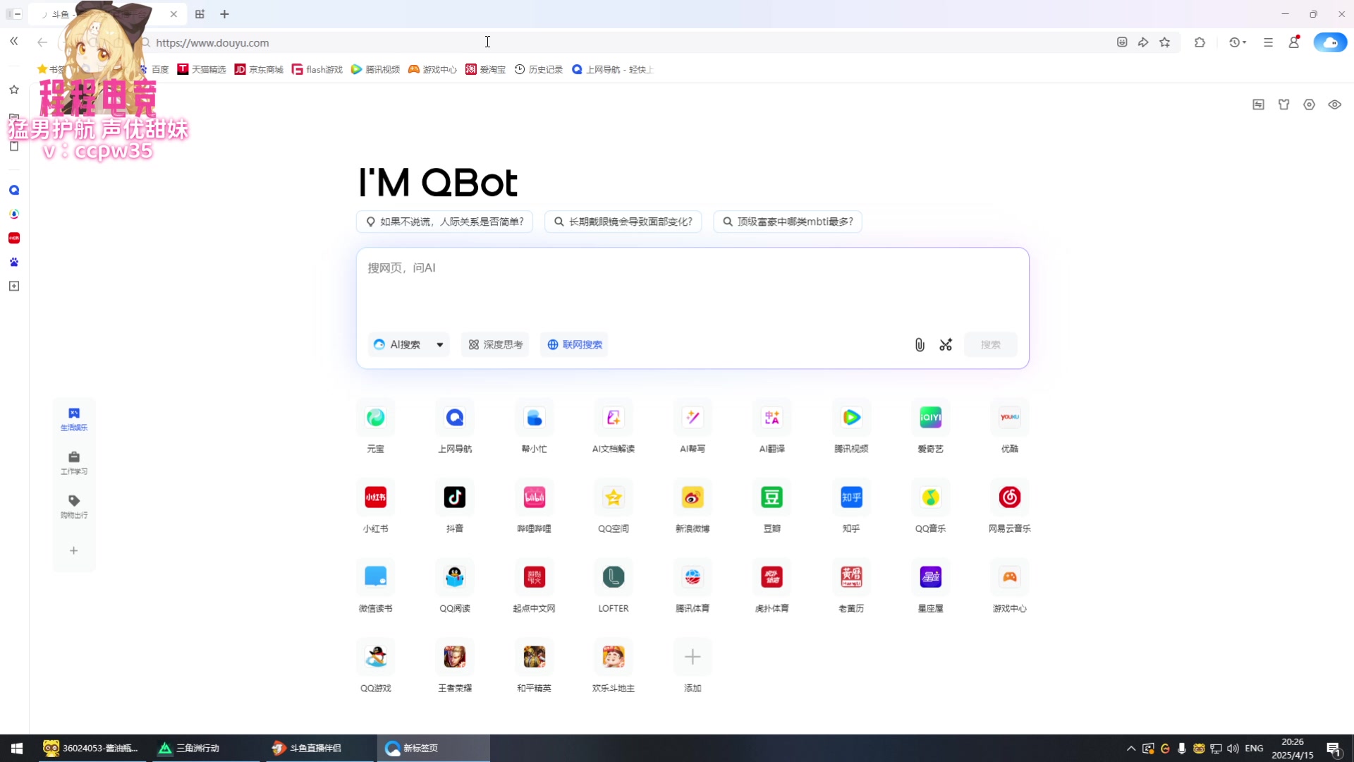Open the 元宝 shortcut icon

tap(375, 418)
